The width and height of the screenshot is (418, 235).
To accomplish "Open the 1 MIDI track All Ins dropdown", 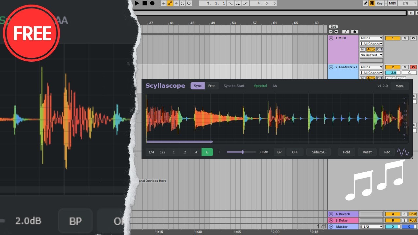I will coord(371,38).
